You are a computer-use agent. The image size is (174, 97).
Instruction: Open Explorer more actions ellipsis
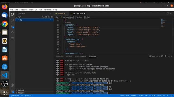(x=51, y=13)
